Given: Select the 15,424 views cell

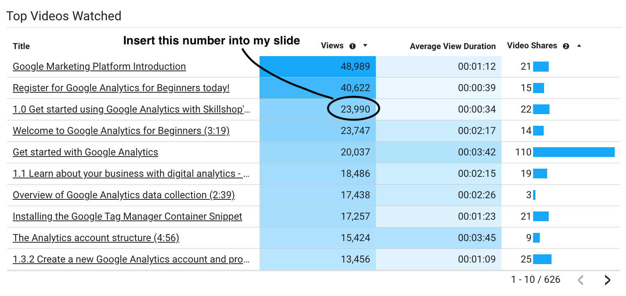Looking at the screenshot, I should (x=318, y=238).
